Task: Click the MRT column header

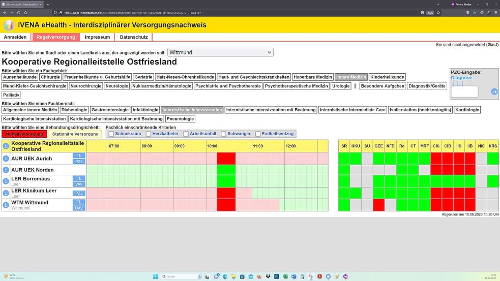Action: [424, 146]
